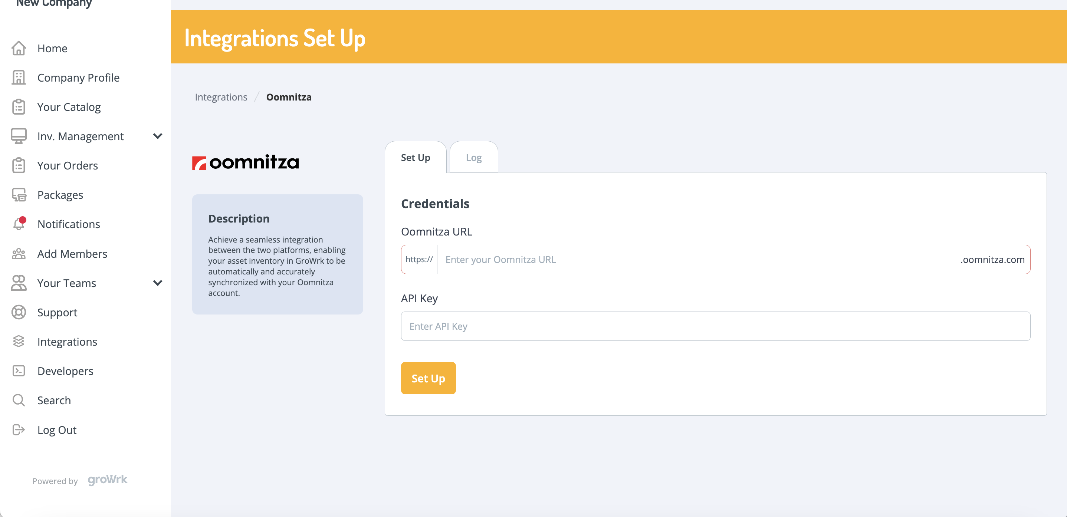Select the Set Up tab
This screenshot has width=1067, height=517.
pos(416,158)
